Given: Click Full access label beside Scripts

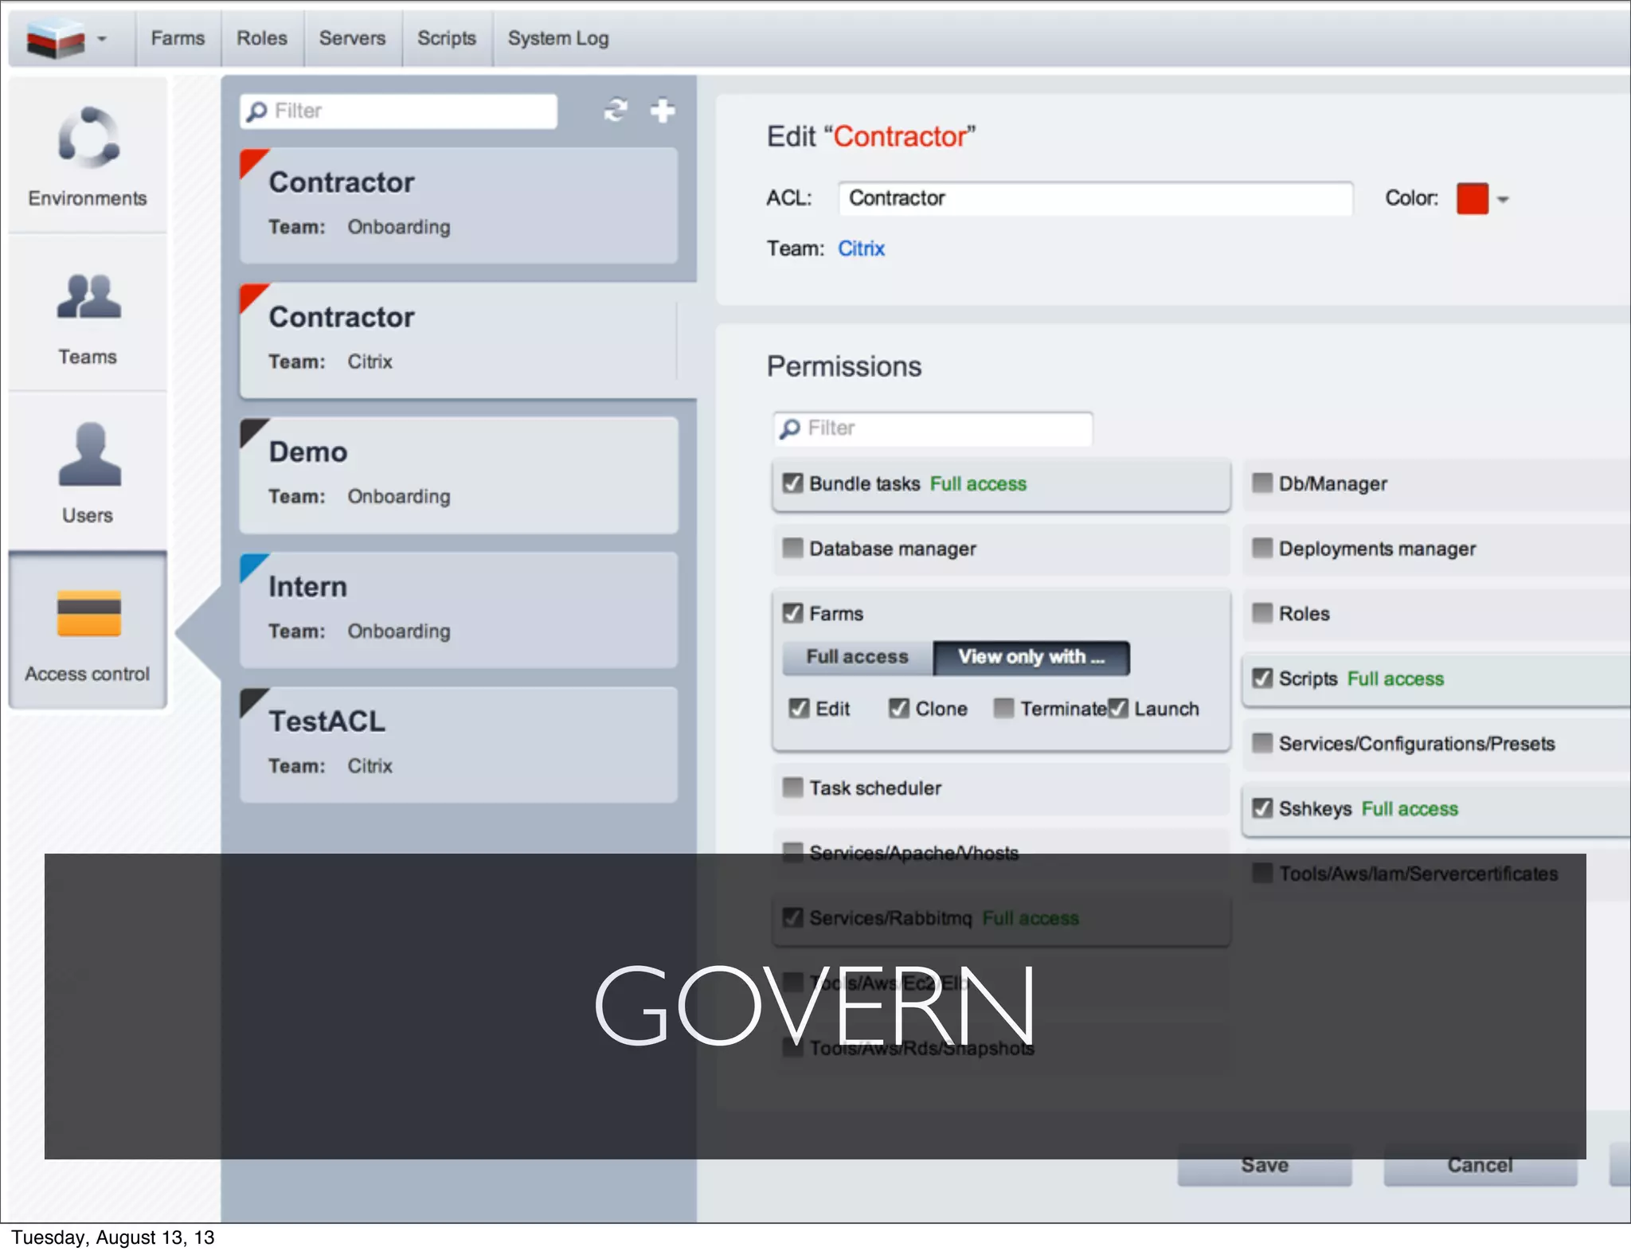Looking at the screenshot, I should tap(1395, 678).
